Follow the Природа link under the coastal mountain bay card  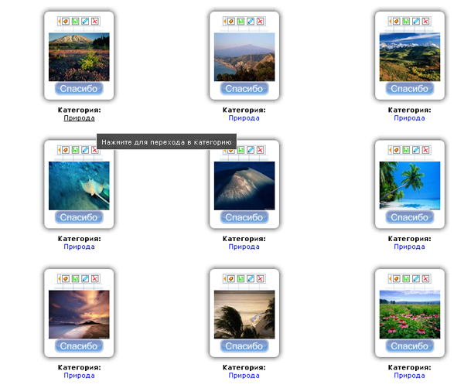pos(244,118)
